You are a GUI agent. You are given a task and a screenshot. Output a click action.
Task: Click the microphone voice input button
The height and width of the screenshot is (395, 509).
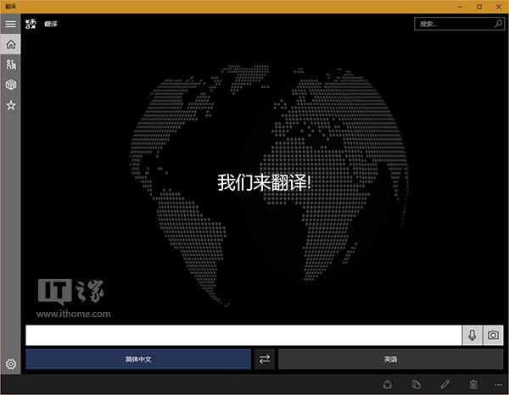(x=473, y=335)
